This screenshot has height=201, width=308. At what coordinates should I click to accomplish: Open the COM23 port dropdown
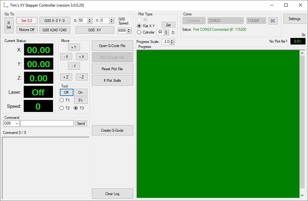coord(226,21)
